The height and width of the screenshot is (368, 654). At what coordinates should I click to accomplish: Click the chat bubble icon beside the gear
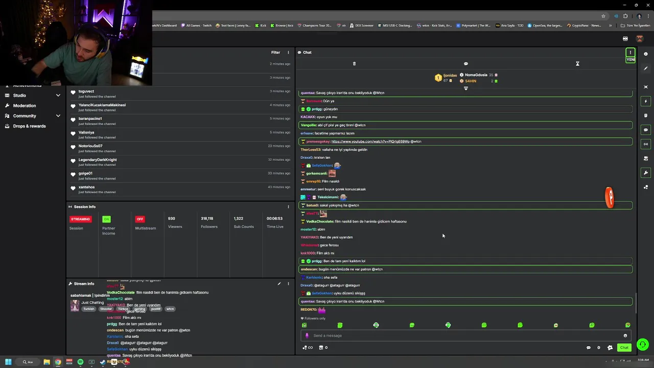point(589,348)
